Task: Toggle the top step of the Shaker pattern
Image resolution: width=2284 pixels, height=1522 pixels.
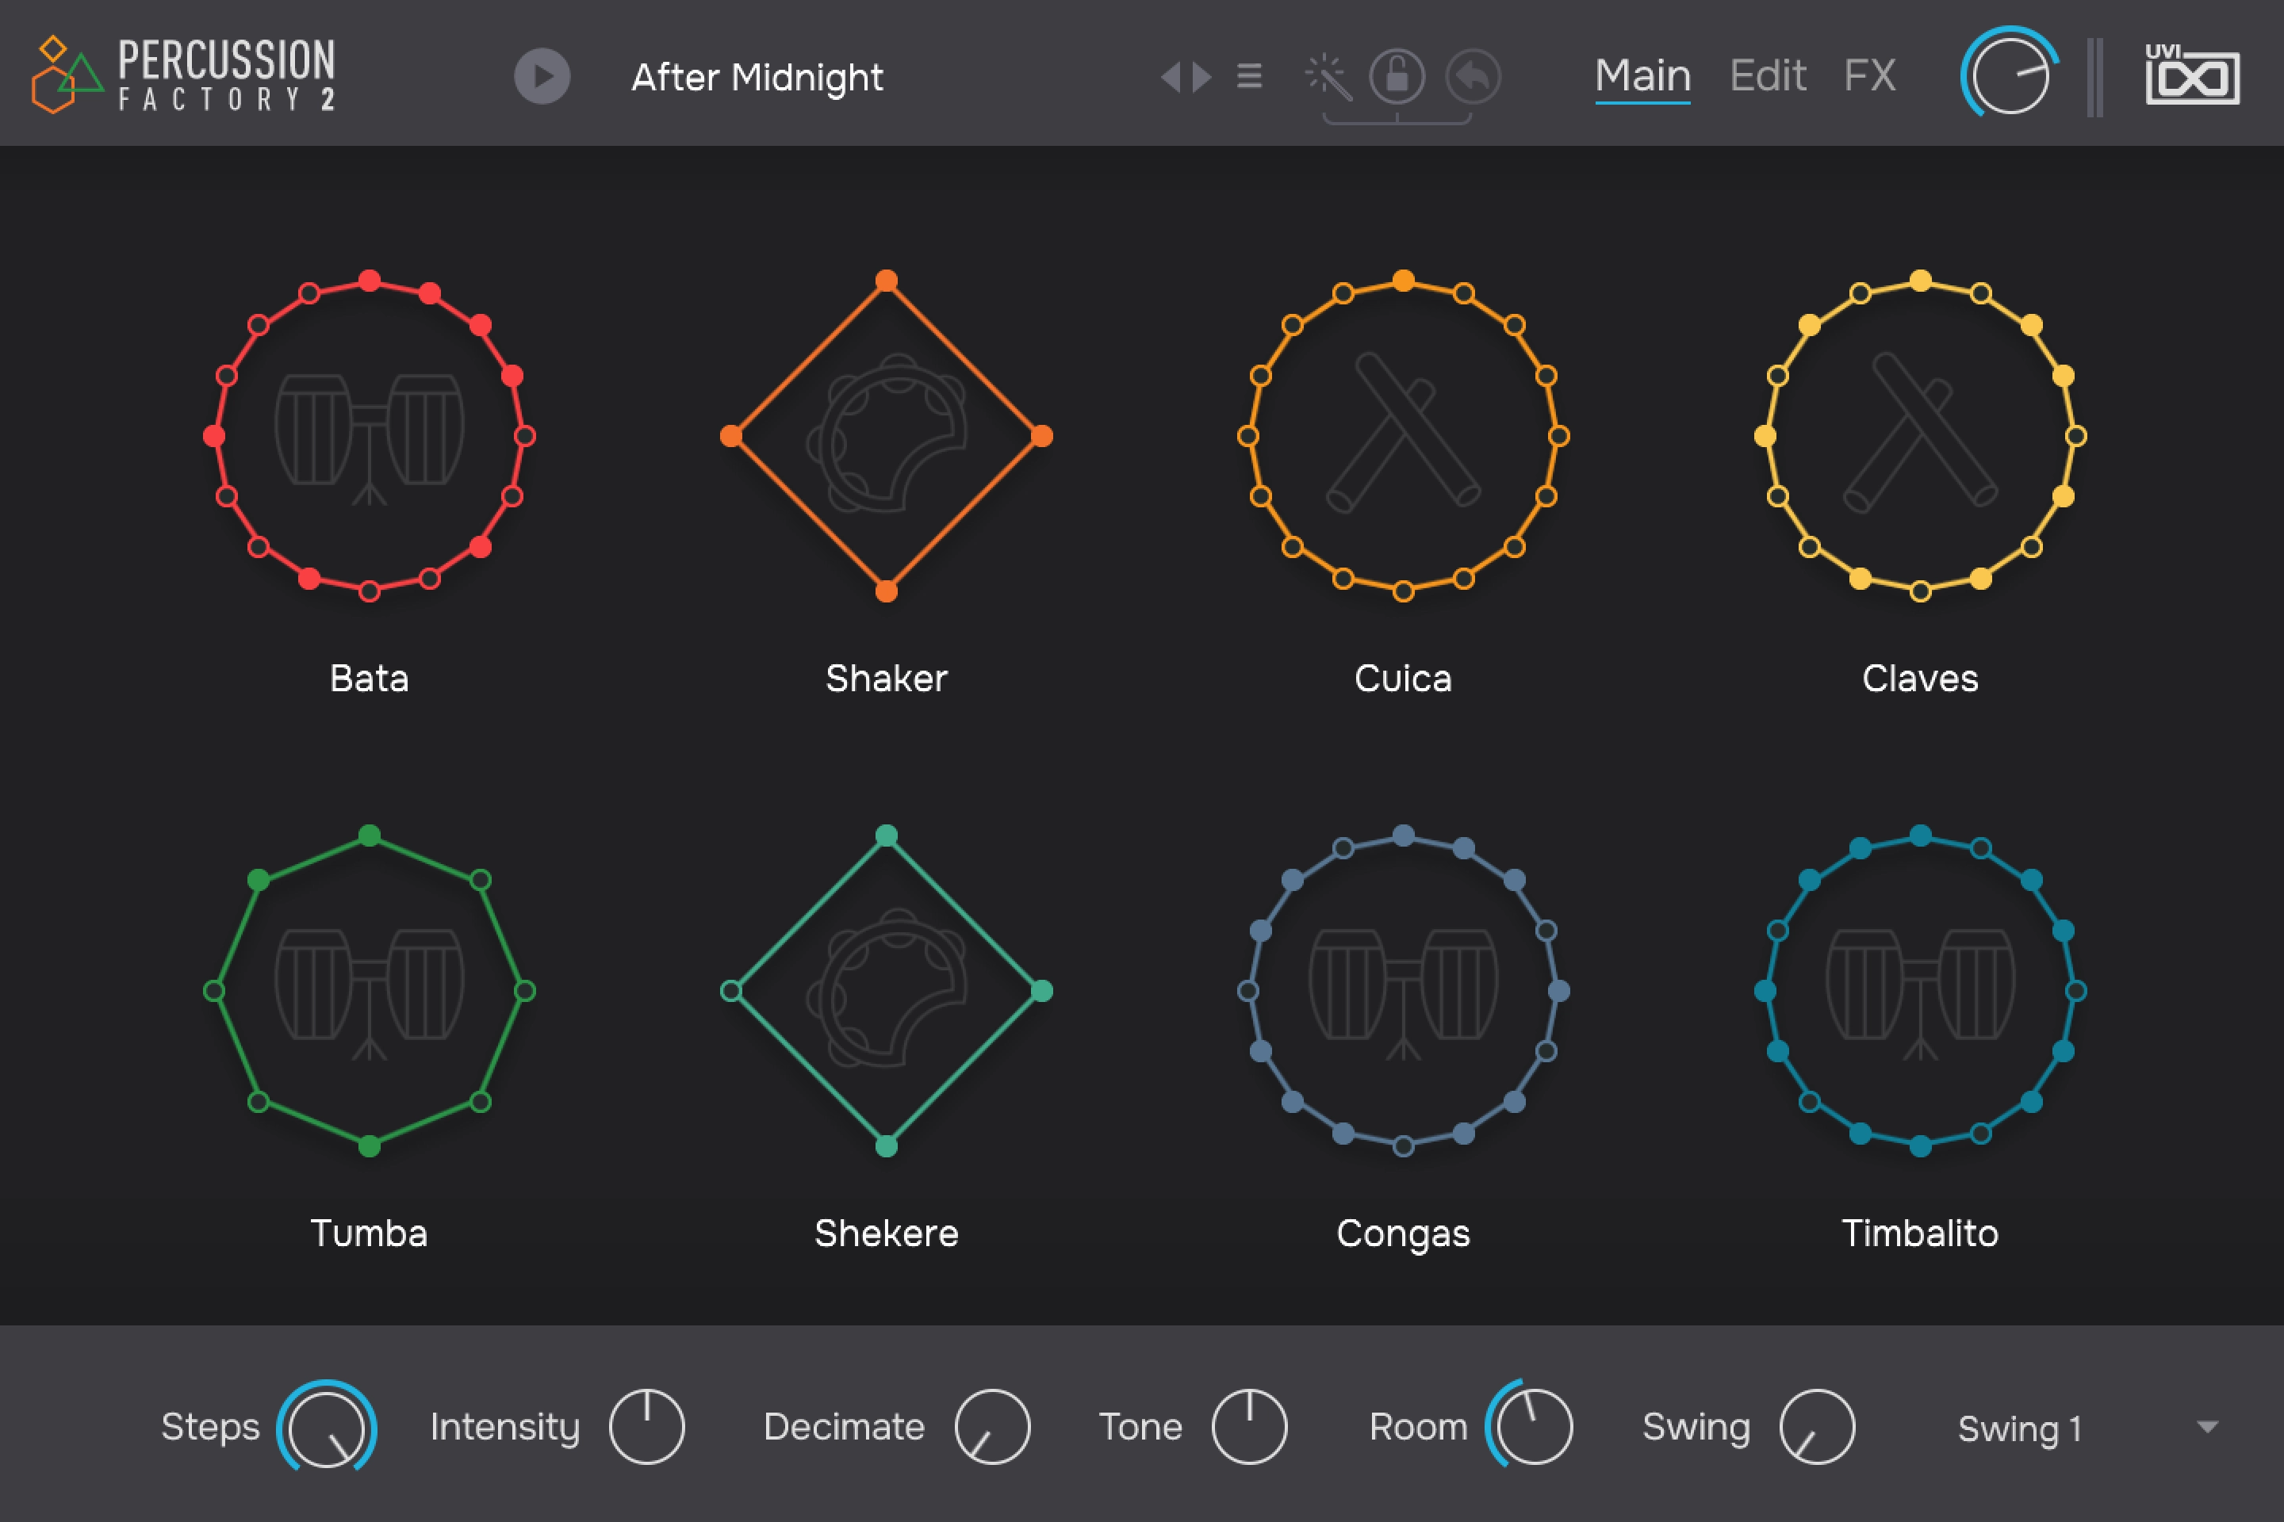Action: pos(886,280)
